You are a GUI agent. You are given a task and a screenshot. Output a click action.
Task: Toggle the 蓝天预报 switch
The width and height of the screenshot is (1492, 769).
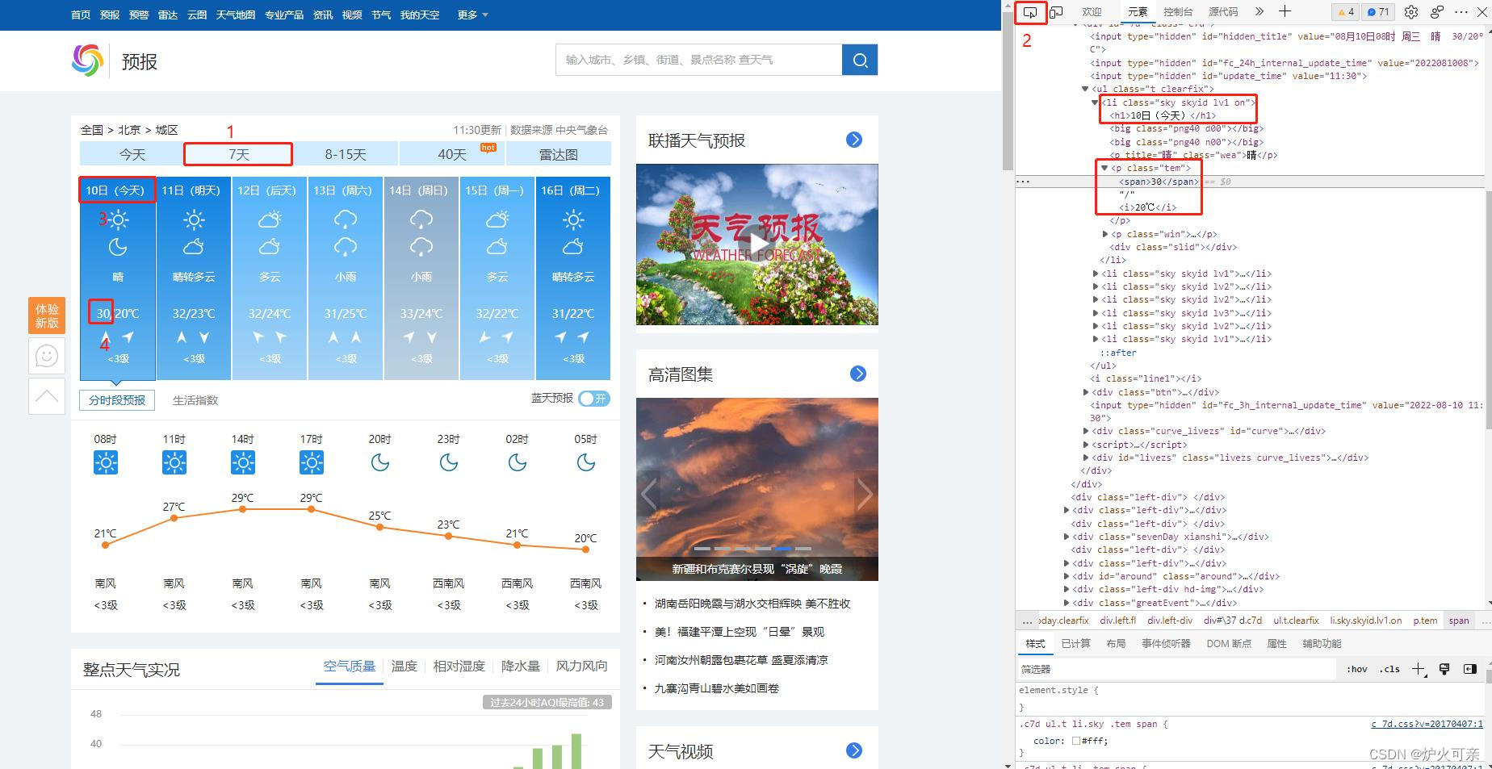pyautogui.click(x=594, y=399)
